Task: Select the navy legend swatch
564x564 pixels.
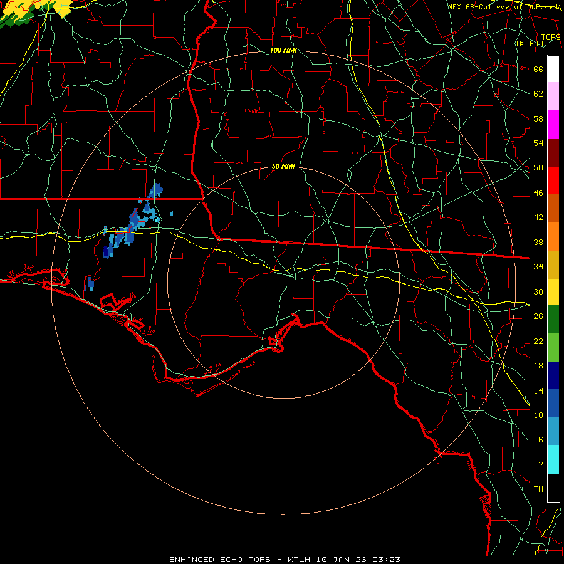Action: pyautogui.click(x=553, y=375)
